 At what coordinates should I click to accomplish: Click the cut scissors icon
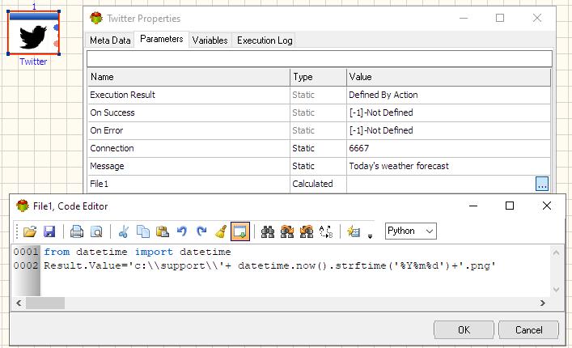click(124, 231)
